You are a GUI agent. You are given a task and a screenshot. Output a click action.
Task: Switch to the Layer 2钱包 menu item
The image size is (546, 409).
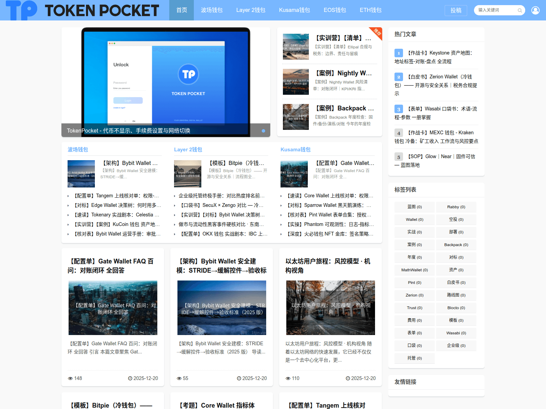click(250, 10)
